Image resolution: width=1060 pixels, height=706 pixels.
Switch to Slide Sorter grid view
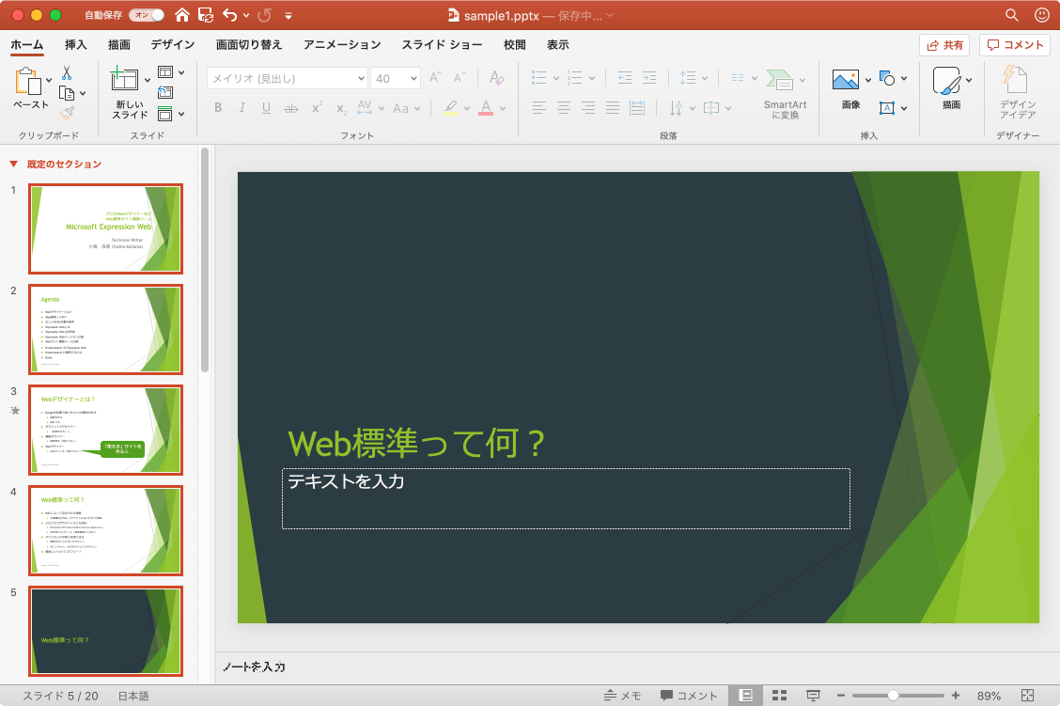point(779,695)
